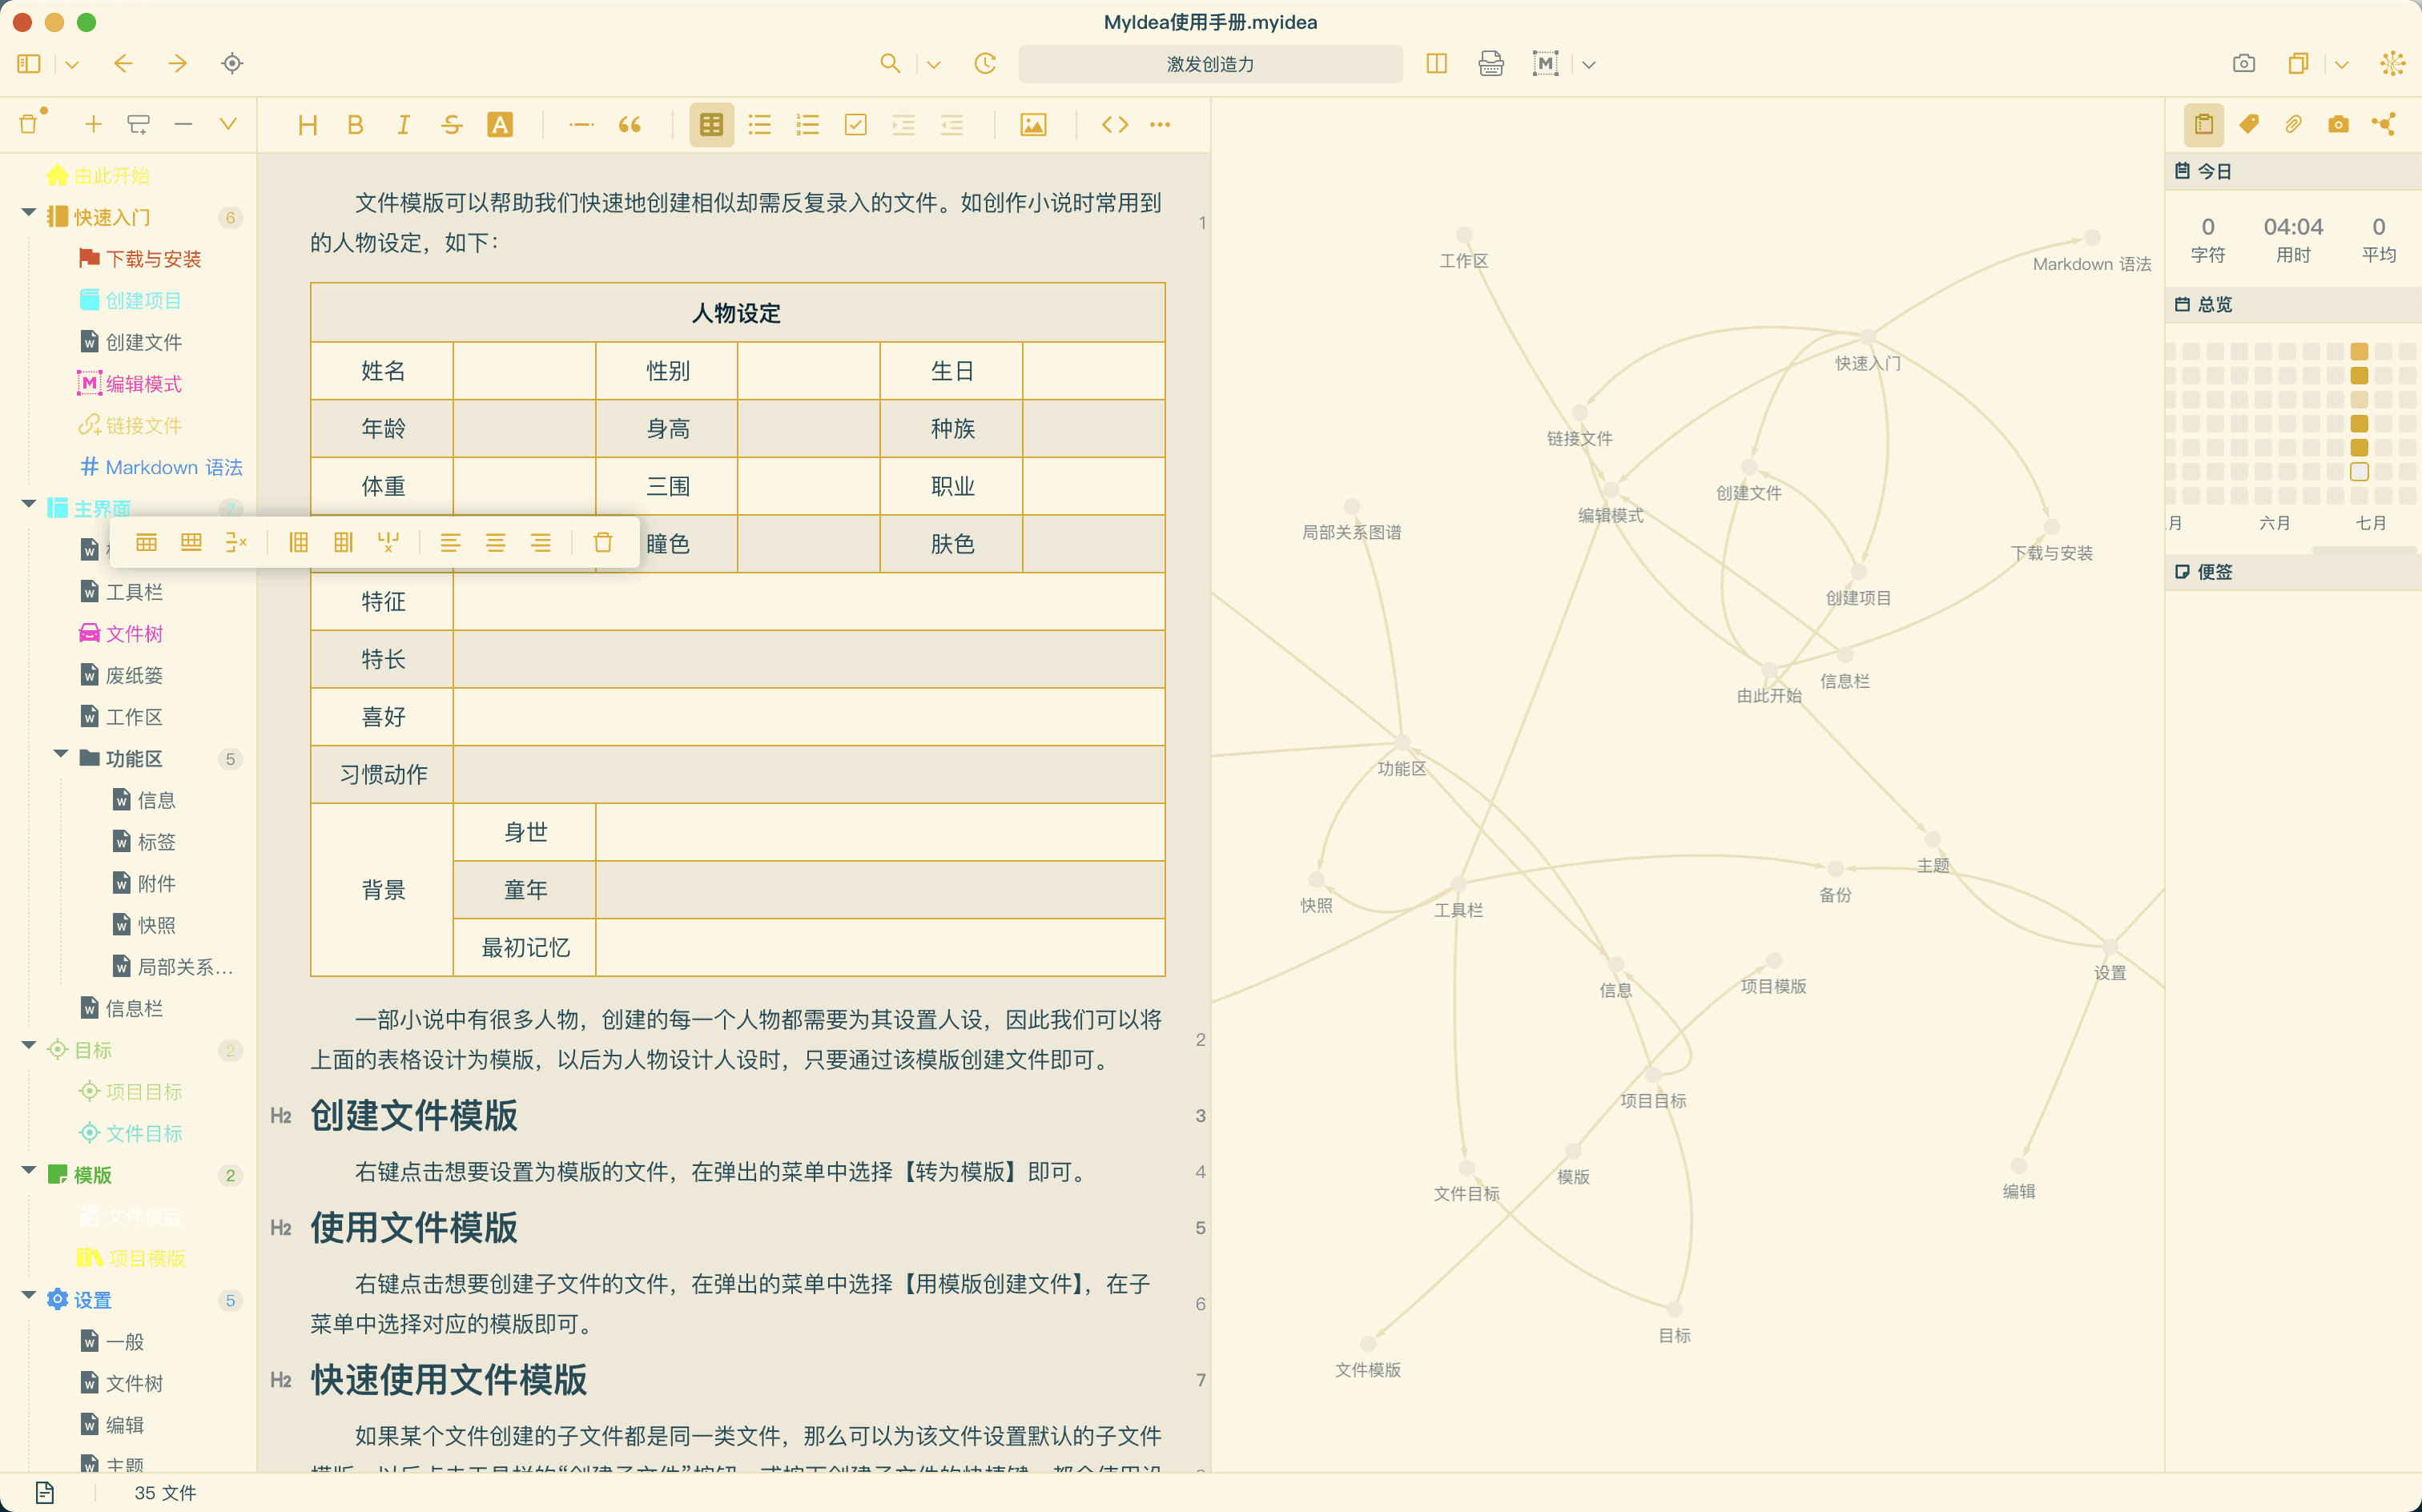Click the blockquote icon

click(x=629, y=125)
